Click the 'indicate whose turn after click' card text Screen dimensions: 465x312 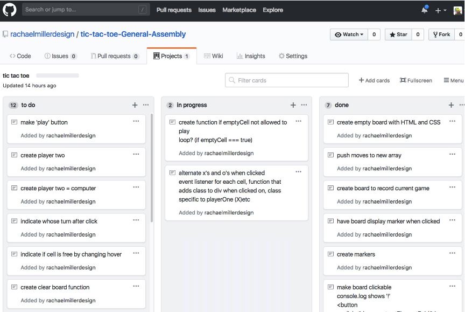59,221
